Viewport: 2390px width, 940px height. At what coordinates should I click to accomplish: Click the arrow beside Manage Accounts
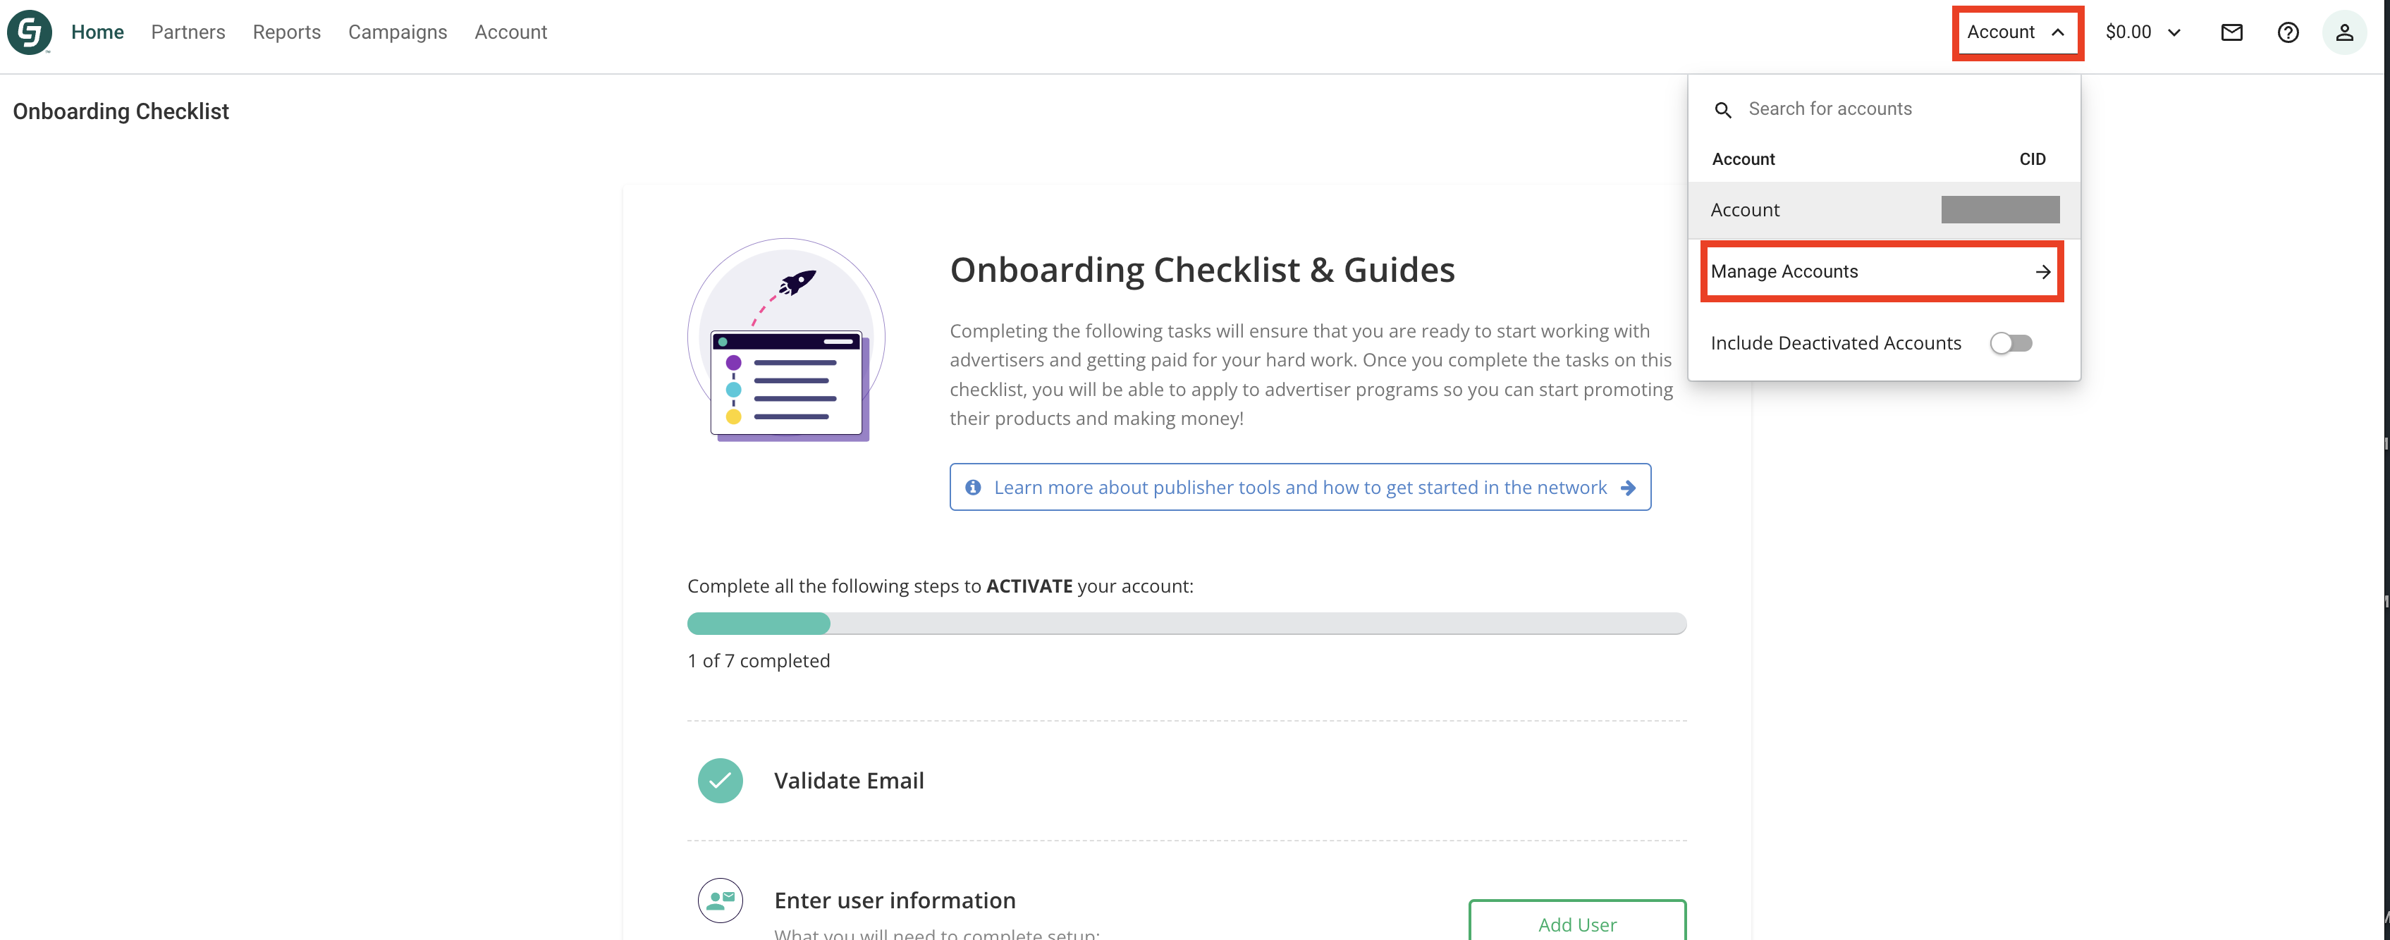[x=2042, y=271]
